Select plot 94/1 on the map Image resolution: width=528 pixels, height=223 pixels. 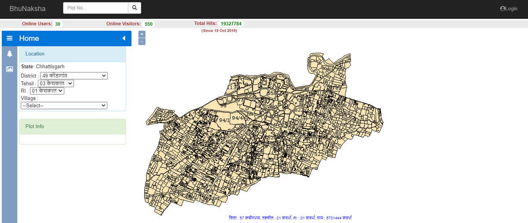pos(224,120)
